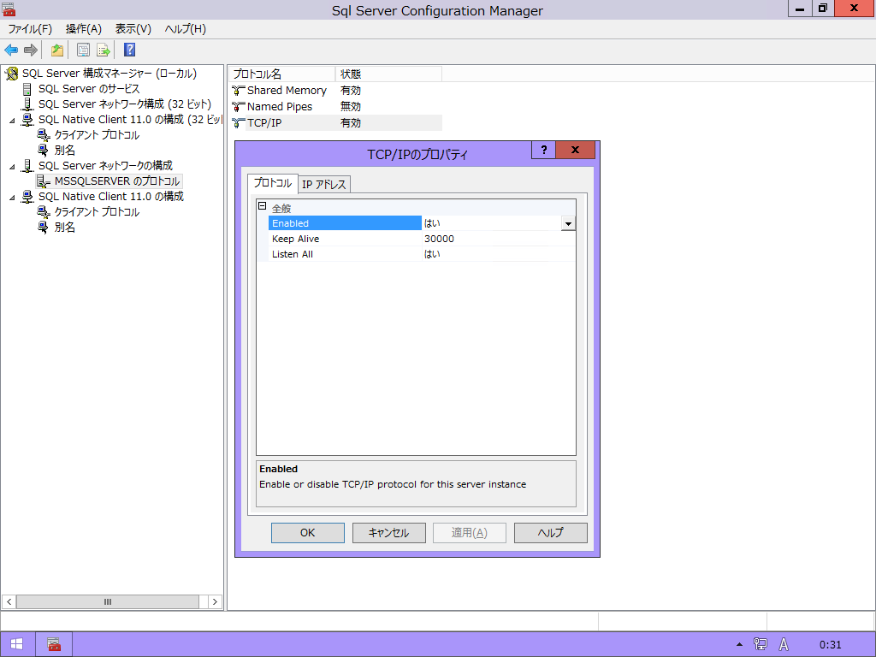Collapse SQL Server ネットワークの構成 tree node
The height and width of the screenshot is (657, 876).
pos(12,166)
